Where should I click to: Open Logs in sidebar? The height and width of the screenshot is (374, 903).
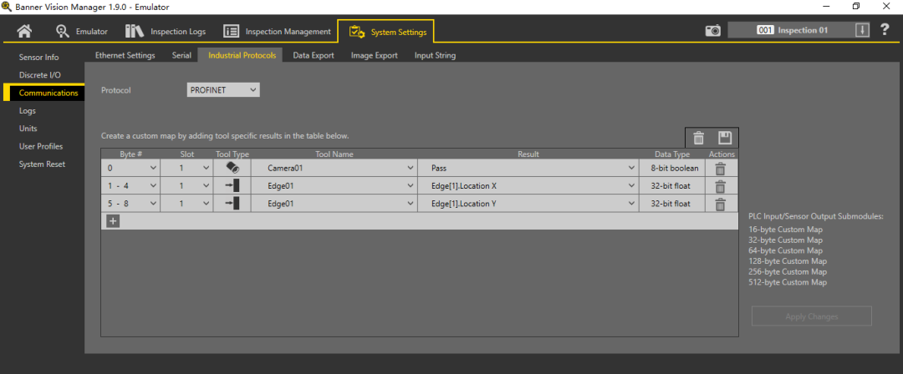pos(27,110)
